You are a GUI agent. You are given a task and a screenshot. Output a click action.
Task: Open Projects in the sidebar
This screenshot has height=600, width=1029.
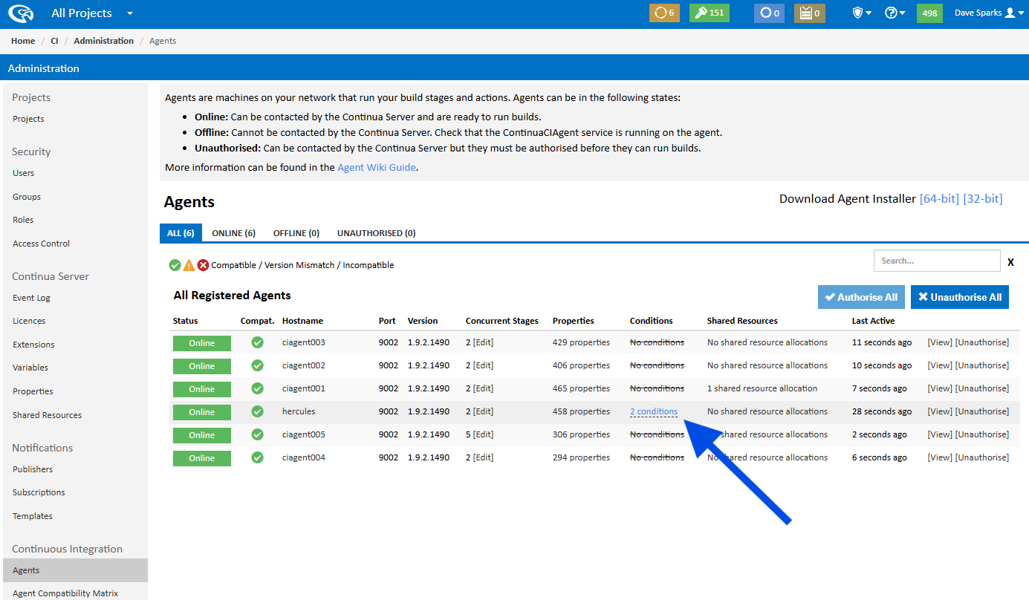(x=28, y=119)
